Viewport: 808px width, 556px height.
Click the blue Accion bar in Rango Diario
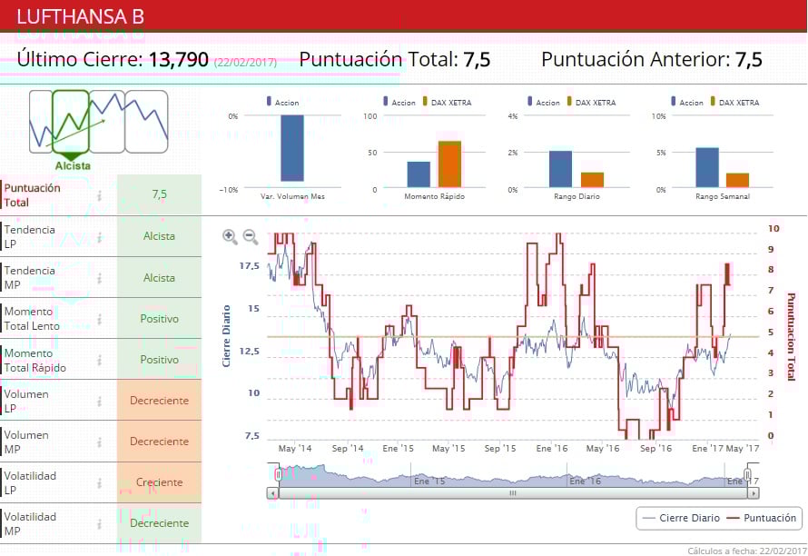(x=561, y=169)
